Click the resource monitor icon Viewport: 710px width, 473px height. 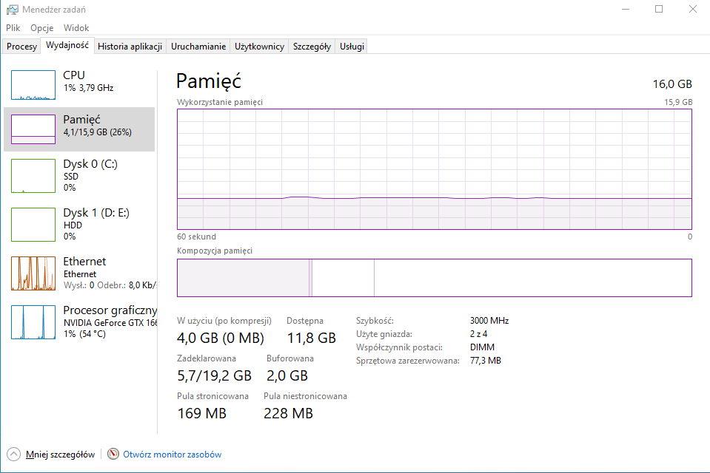coord(113,454)
